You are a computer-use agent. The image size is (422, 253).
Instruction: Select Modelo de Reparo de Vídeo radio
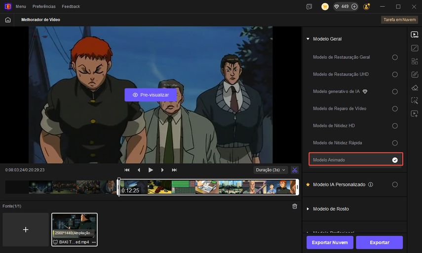point(395,108)
